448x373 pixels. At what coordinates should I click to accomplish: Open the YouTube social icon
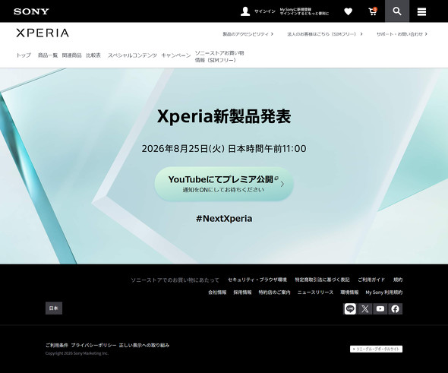pos(380,308)
